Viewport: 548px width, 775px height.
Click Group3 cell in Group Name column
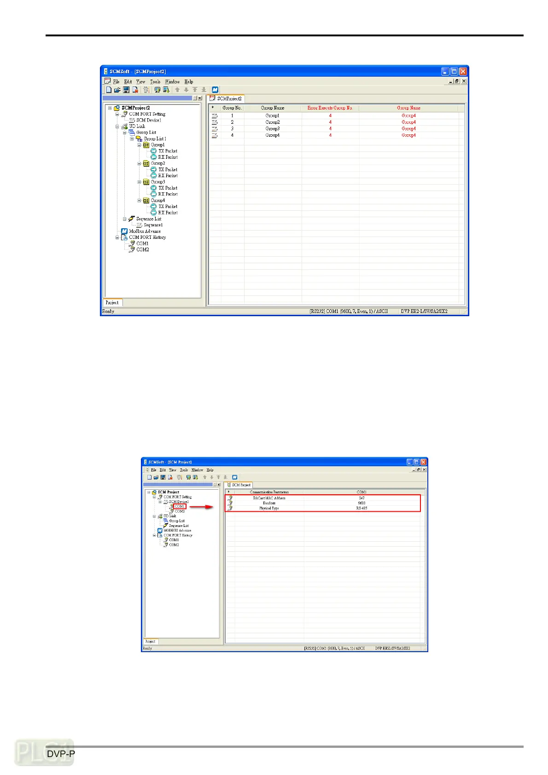pos(273,128)
